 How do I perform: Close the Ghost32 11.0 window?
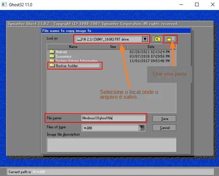pos(213,4)
